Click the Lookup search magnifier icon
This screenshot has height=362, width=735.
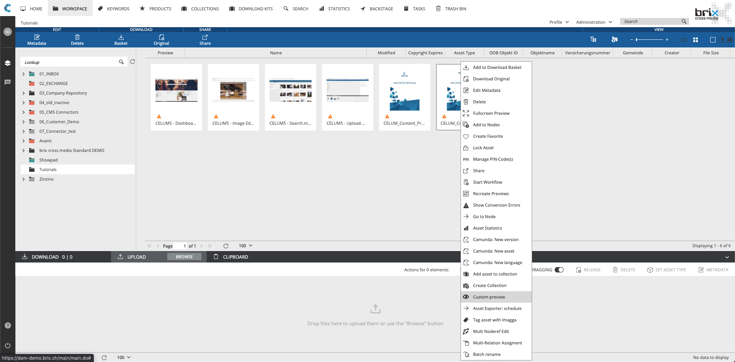(121, 62)
